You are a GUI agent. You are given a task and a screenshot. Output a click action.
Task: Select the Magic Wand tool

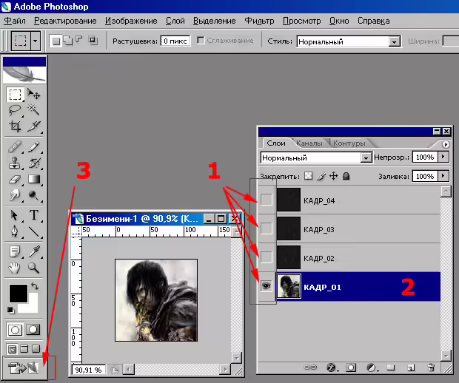[x=33, y=110]
